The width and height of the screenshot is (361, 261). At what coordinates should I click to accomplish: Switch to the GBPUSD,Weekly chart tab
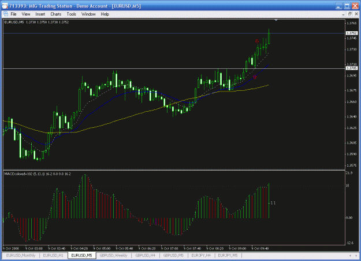point(114,255)
